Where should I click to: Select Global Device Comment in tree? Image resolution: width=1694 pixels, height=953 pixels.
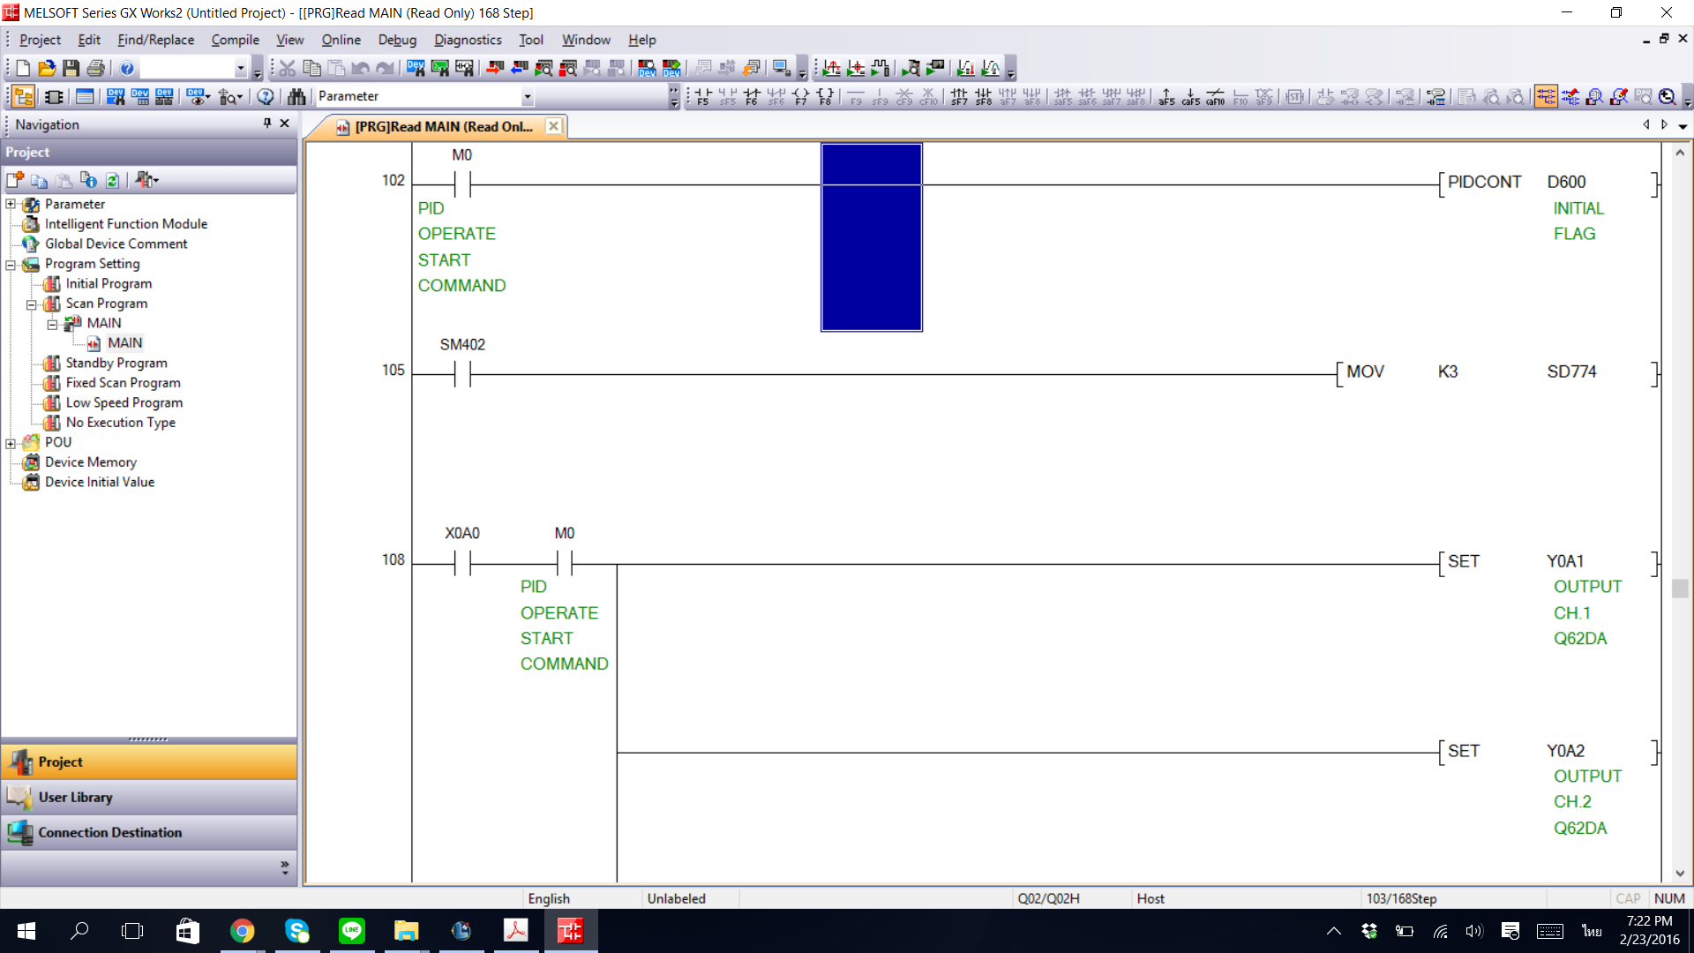(x=116, y=244)
